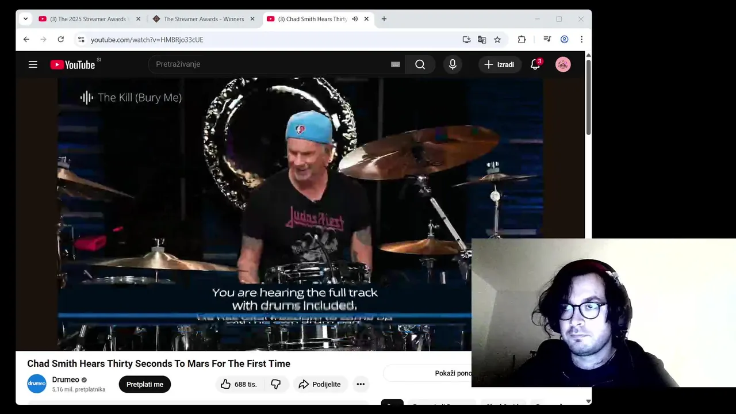The image size is (736, 414).
Task: Open the Chrome three-dot menu
Action: [x=581, y=39]
